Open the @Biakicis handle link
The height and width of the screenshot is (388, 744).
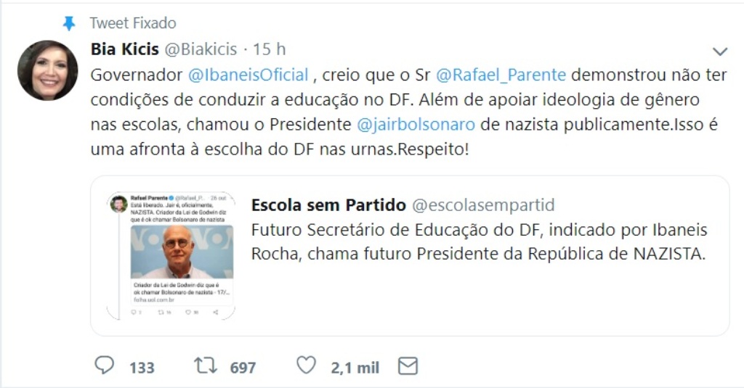coord(201,49)
